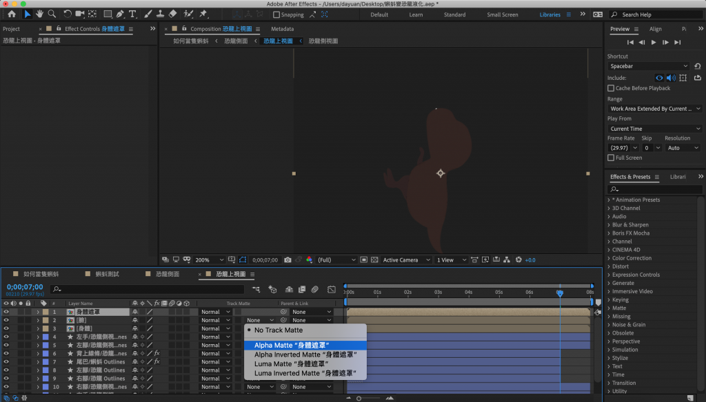This screenshot has height=402, width=706.
Task: Click tan label color of layer 2
Action: tap(46, 320)
